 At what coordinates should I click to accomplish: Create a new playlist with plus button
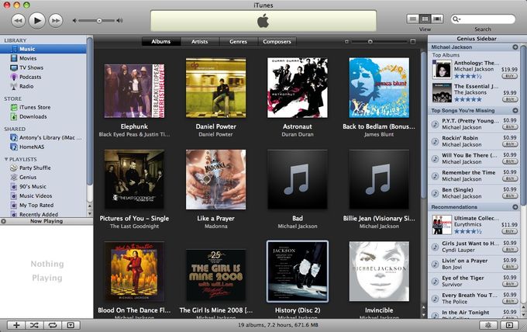click(16, 325)
